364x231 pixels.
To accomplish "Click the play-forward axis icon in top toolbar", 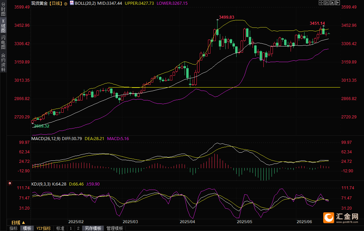I will coord(332,3).
